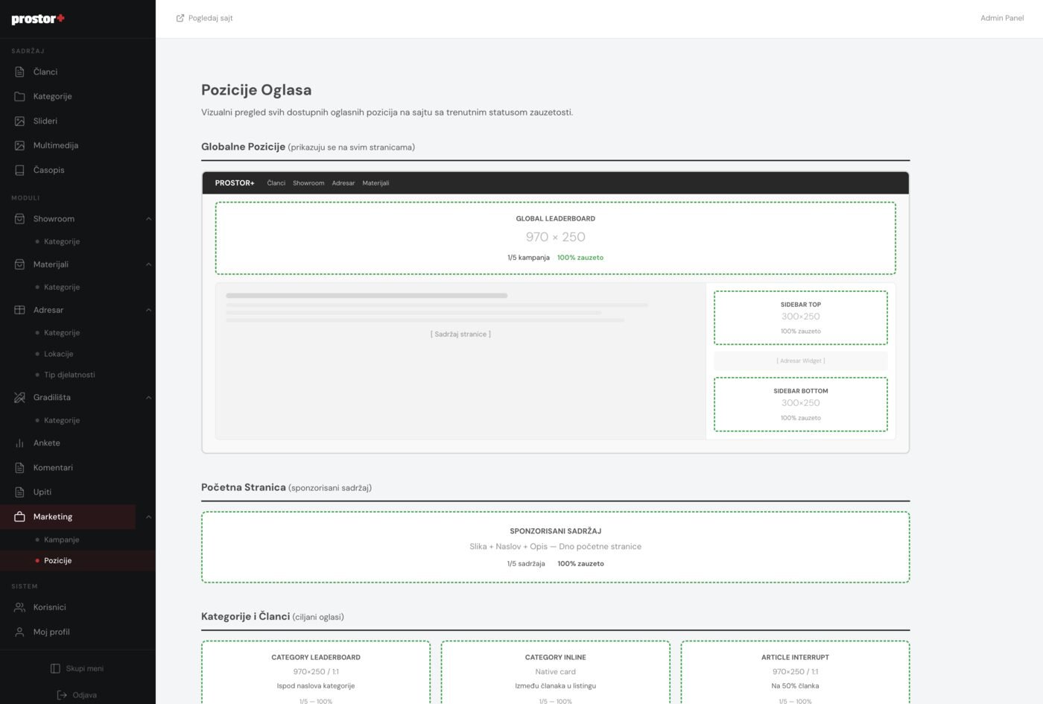Image resolution: width=1043 pixels, height=704 pixels.
Task: Click the Časopis sidebar link
Action: [49, 170]
